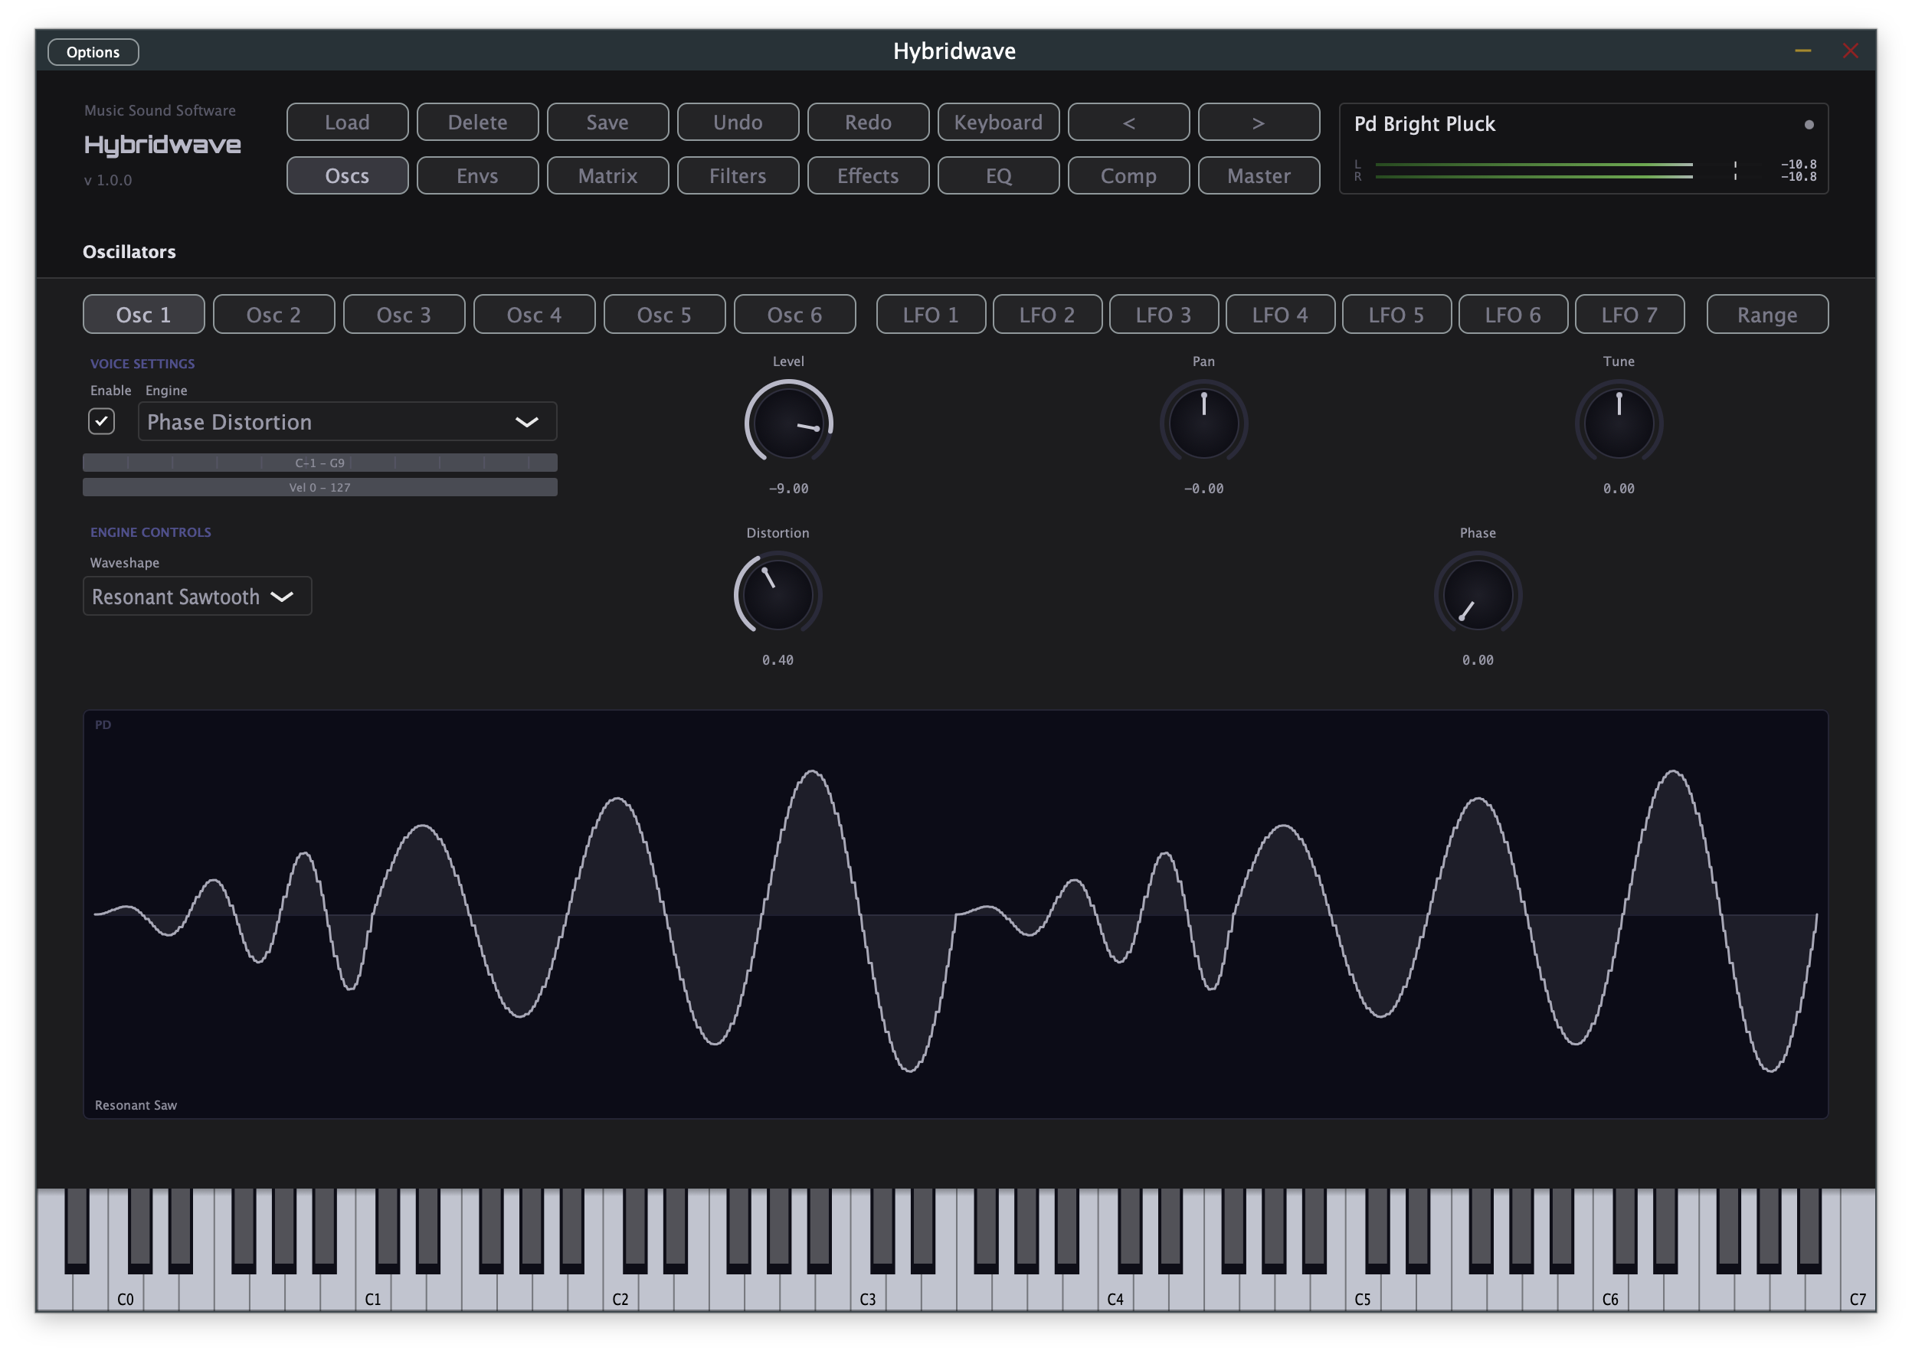Switch to the Filters tab
This screenshot has height=1354, width=1912.
(x=737, y=175)
